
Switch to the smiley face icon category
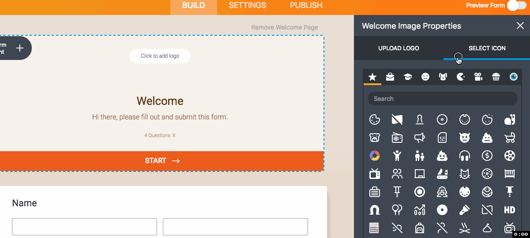(x=425, y=77)
